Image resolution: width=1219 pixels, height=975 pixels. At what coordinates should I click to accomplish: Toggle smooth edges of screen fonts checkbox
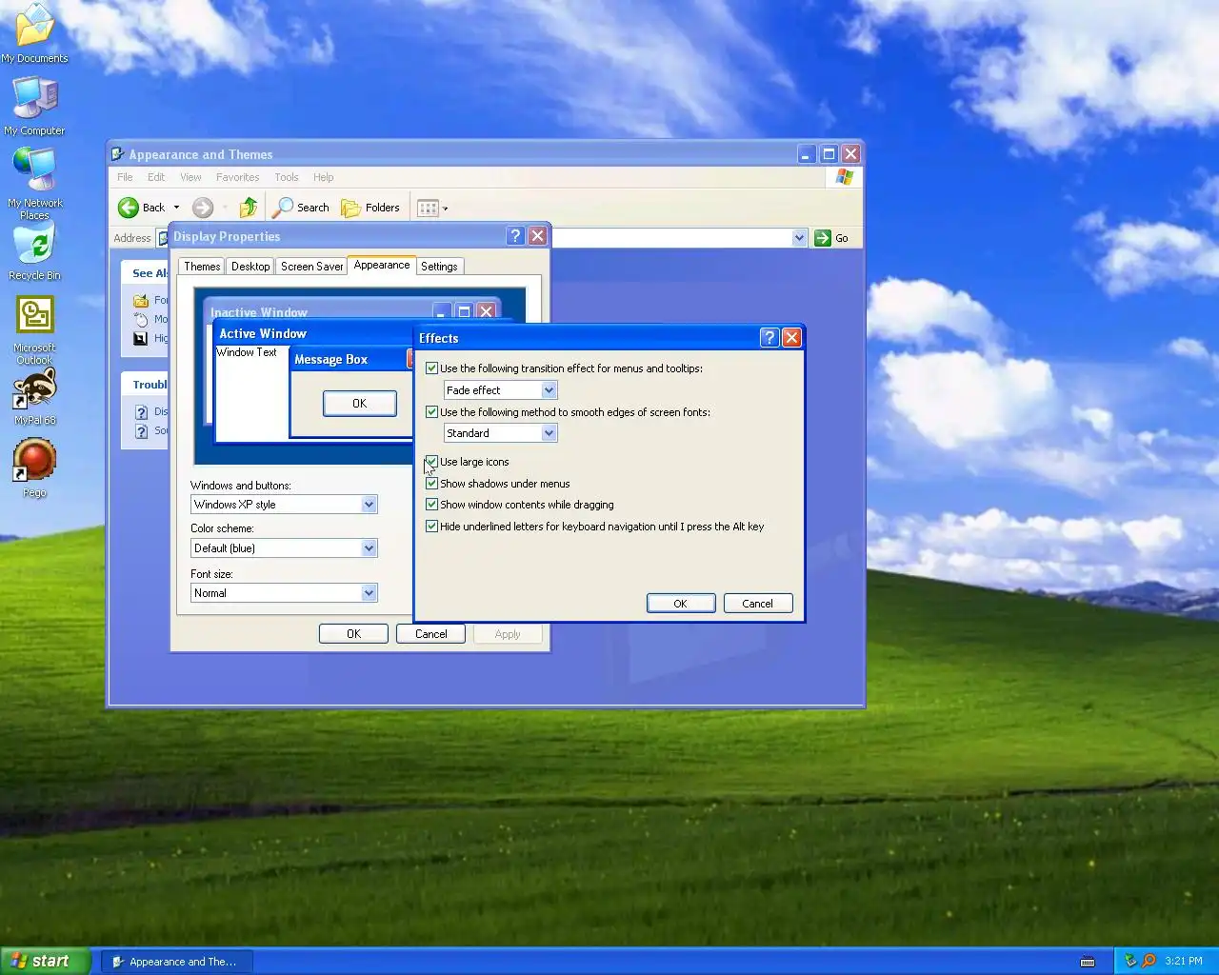pos(431,412)
